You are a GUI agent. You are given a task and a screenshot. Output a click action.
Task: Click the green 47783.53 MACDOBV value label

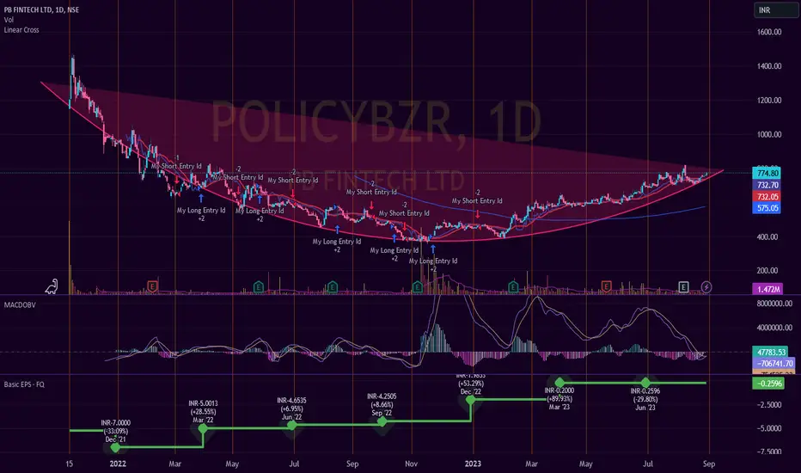coord(770,352)
